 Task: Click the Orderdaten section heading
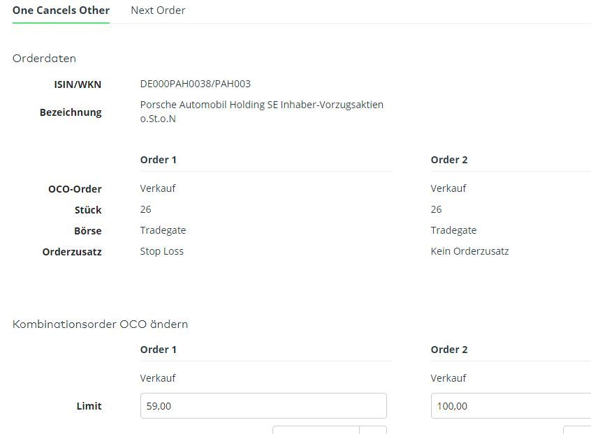(44, 59)
